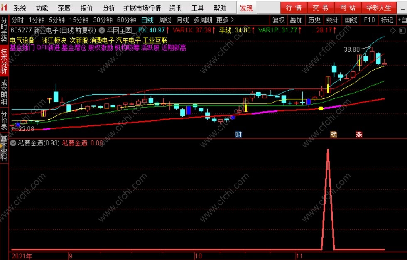Click the 交易 button
The width and height of the screenshot is (407, 260).
(321, 8)
